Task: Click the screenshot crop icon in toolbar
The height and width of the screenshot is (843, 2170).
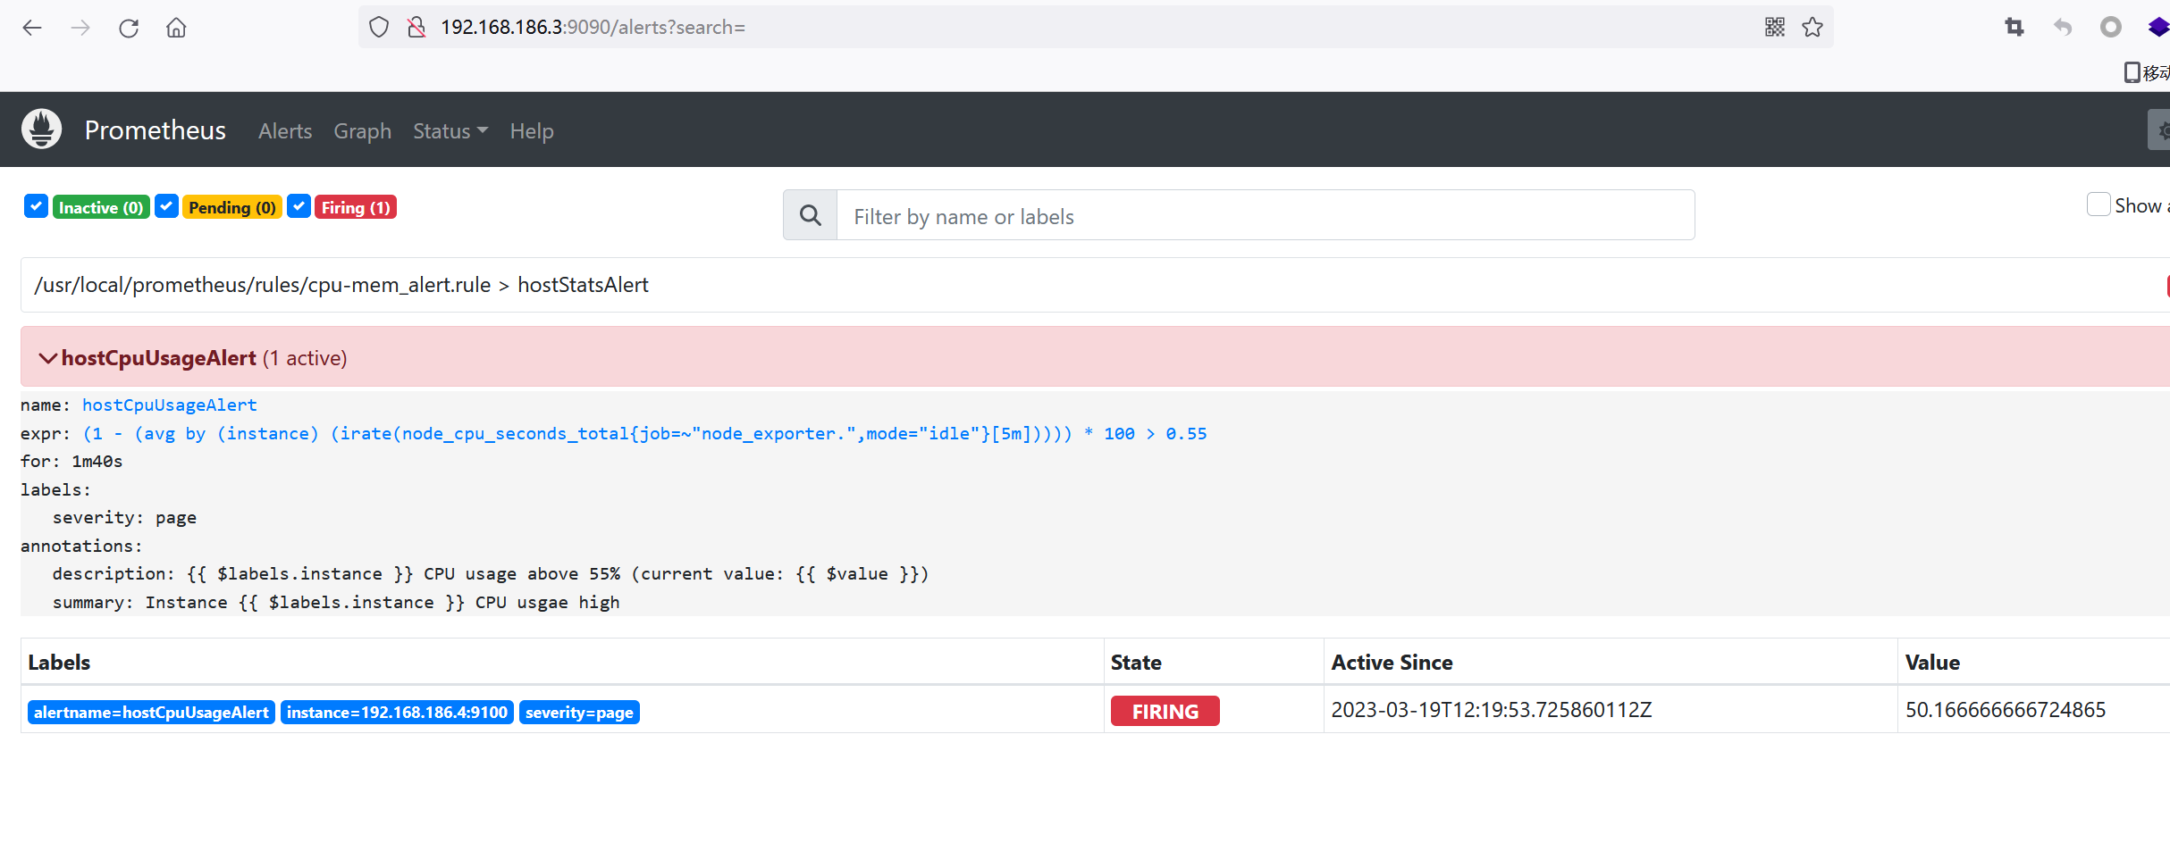Action: 2014,28
